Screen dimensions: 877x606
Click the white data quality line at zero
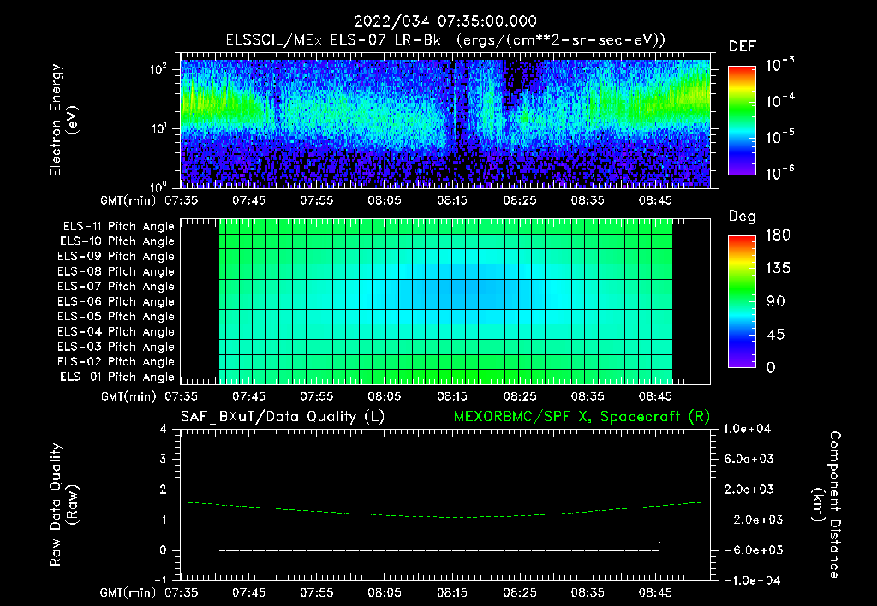[439, 550]
